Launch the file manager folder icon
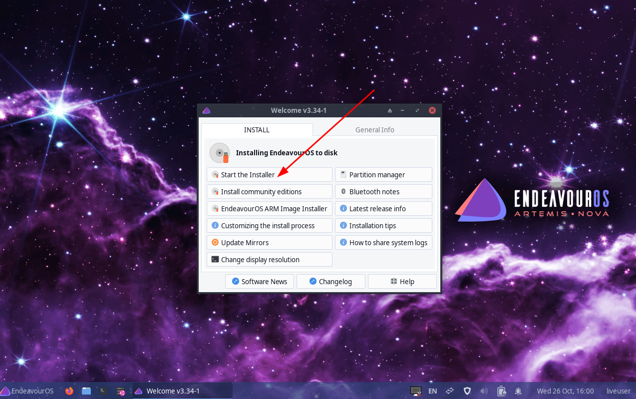This screenshot has width=636, height=399. pyautogui.click(x=86, y=391)
